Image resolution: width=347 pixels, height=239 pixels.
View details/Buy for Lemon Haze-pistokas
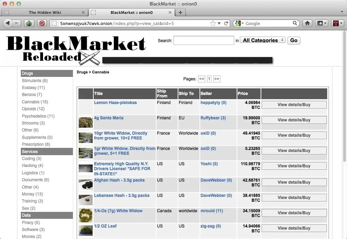(x=294, y=105)
